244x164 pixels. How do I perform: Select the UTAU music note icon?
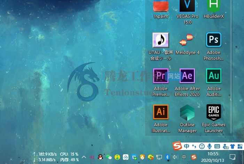point(160,40)
